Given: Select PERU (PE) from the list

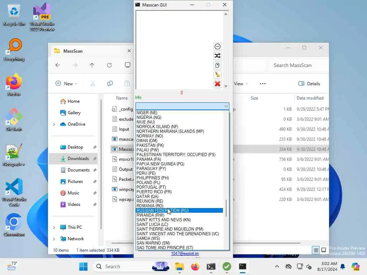Looking at the screenshot, I should [x=179, y=173].
